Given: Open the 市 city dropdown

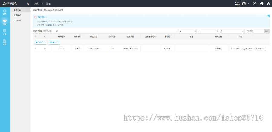Looking at the screenshot, I should pyautogui.click(x=208, y=31).
